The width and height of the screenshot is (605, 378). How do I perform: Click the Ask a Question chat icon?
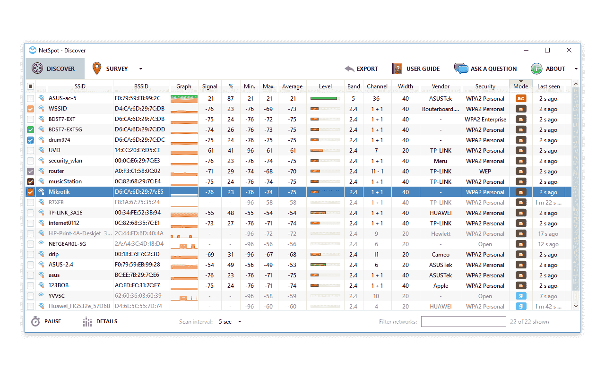[461, 69]
